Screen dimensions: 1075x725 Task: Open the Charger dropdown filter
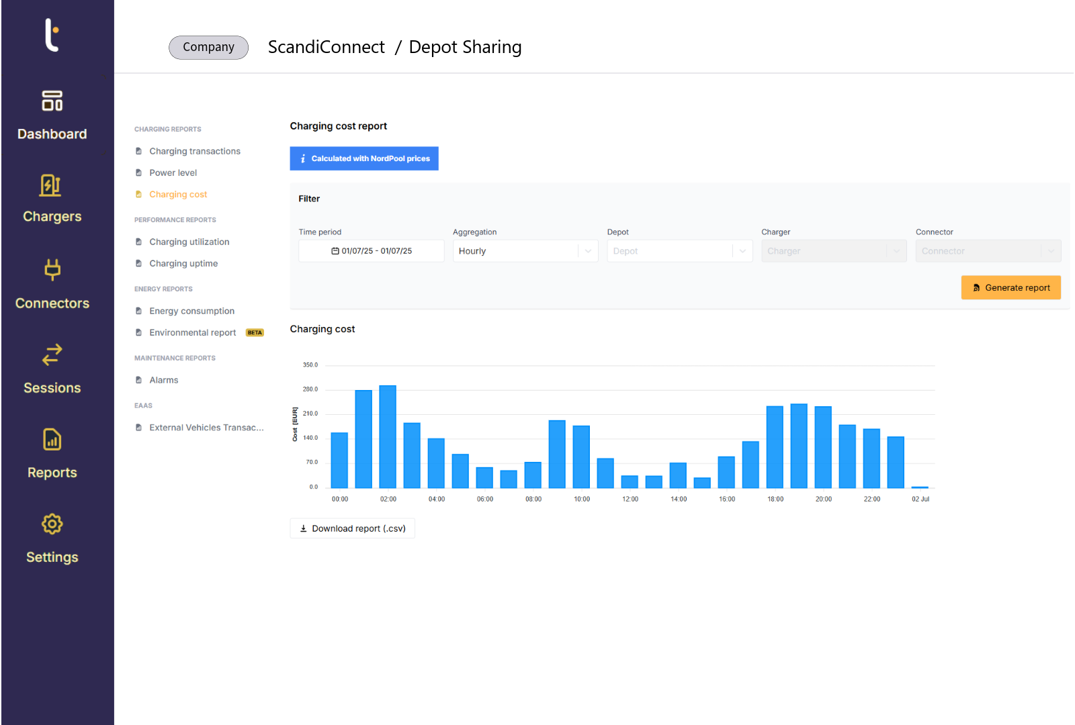tap(833, 251)
